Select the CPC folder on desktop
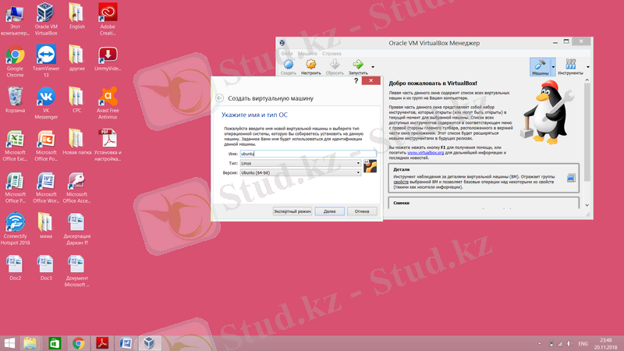The width and height of the screenshot is (624, 351). pos(76,101)
